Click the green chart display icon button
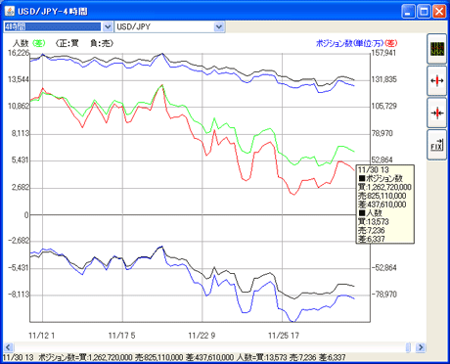 coord(437,49)
